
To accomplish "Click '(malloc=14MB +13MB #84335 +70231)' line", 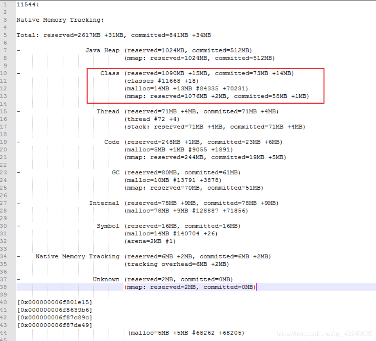I will [x=186, y=89].
